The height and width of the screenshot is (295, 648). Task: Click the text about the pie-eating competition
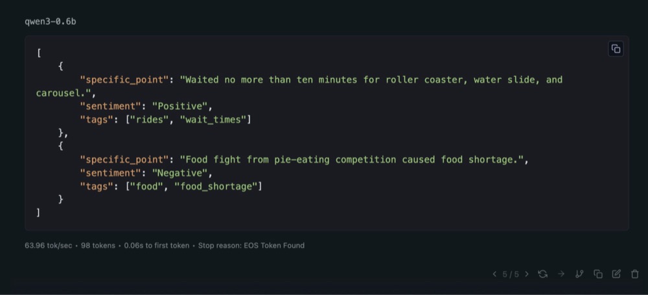354,160
